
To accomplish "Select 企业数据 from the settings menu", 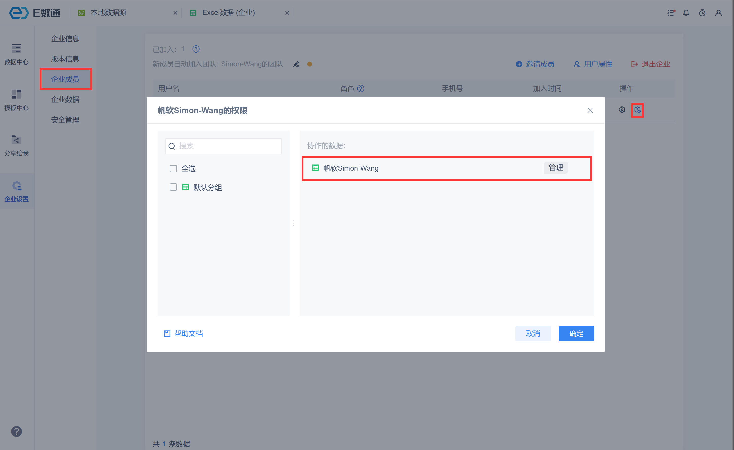I will click(x=65, y=99).
